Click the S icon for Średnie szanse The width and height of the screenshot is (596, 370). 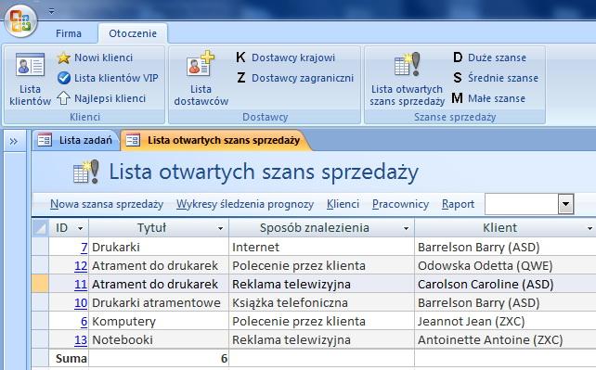tap(458, 78)
